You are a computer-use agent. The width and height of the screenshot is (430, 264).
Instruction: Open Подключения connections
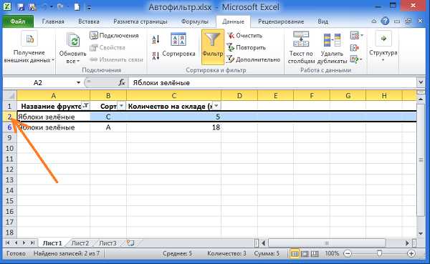coord(115,36)
